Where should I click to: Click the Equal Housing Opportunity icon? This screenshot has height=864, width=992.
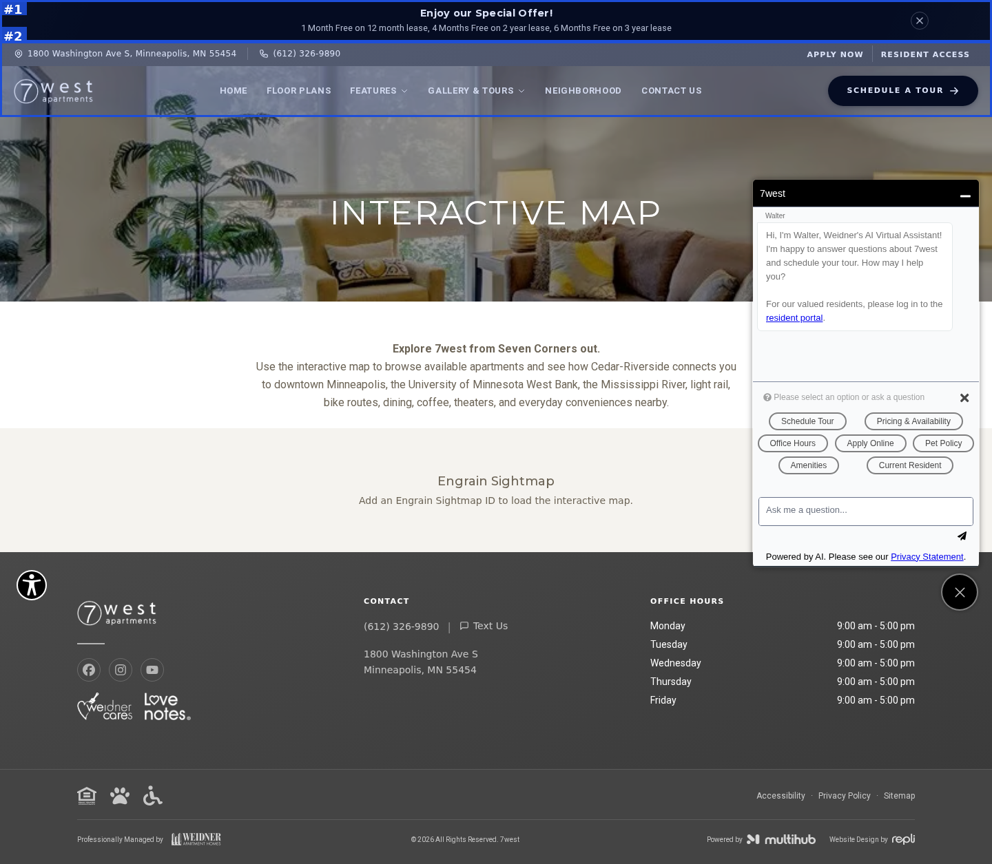pos(87,796)
